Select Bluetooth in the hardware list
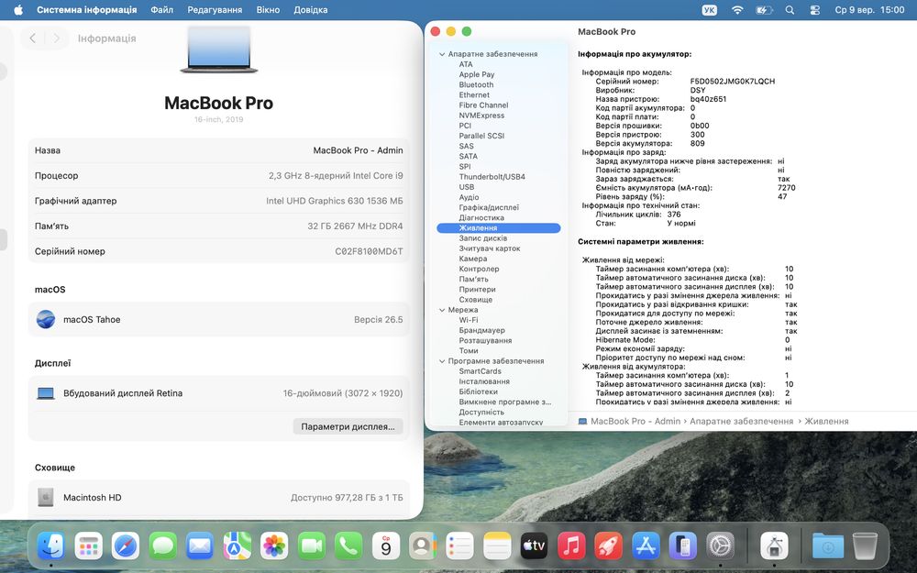The height and width of the screenshot is (573, 917). point(476,84)
